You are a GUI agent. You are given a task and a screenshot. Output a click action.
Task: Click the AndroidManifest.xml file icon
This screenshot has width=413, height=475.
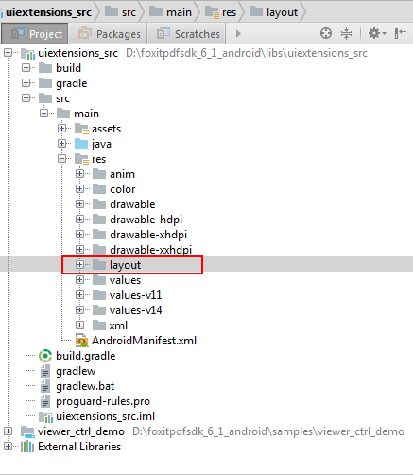82,341
